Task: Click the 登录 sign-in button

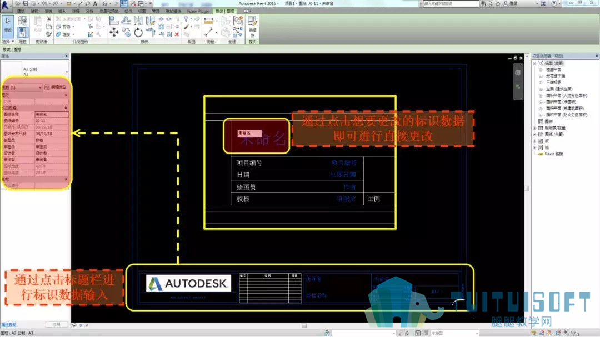Action: pos(511,3)
